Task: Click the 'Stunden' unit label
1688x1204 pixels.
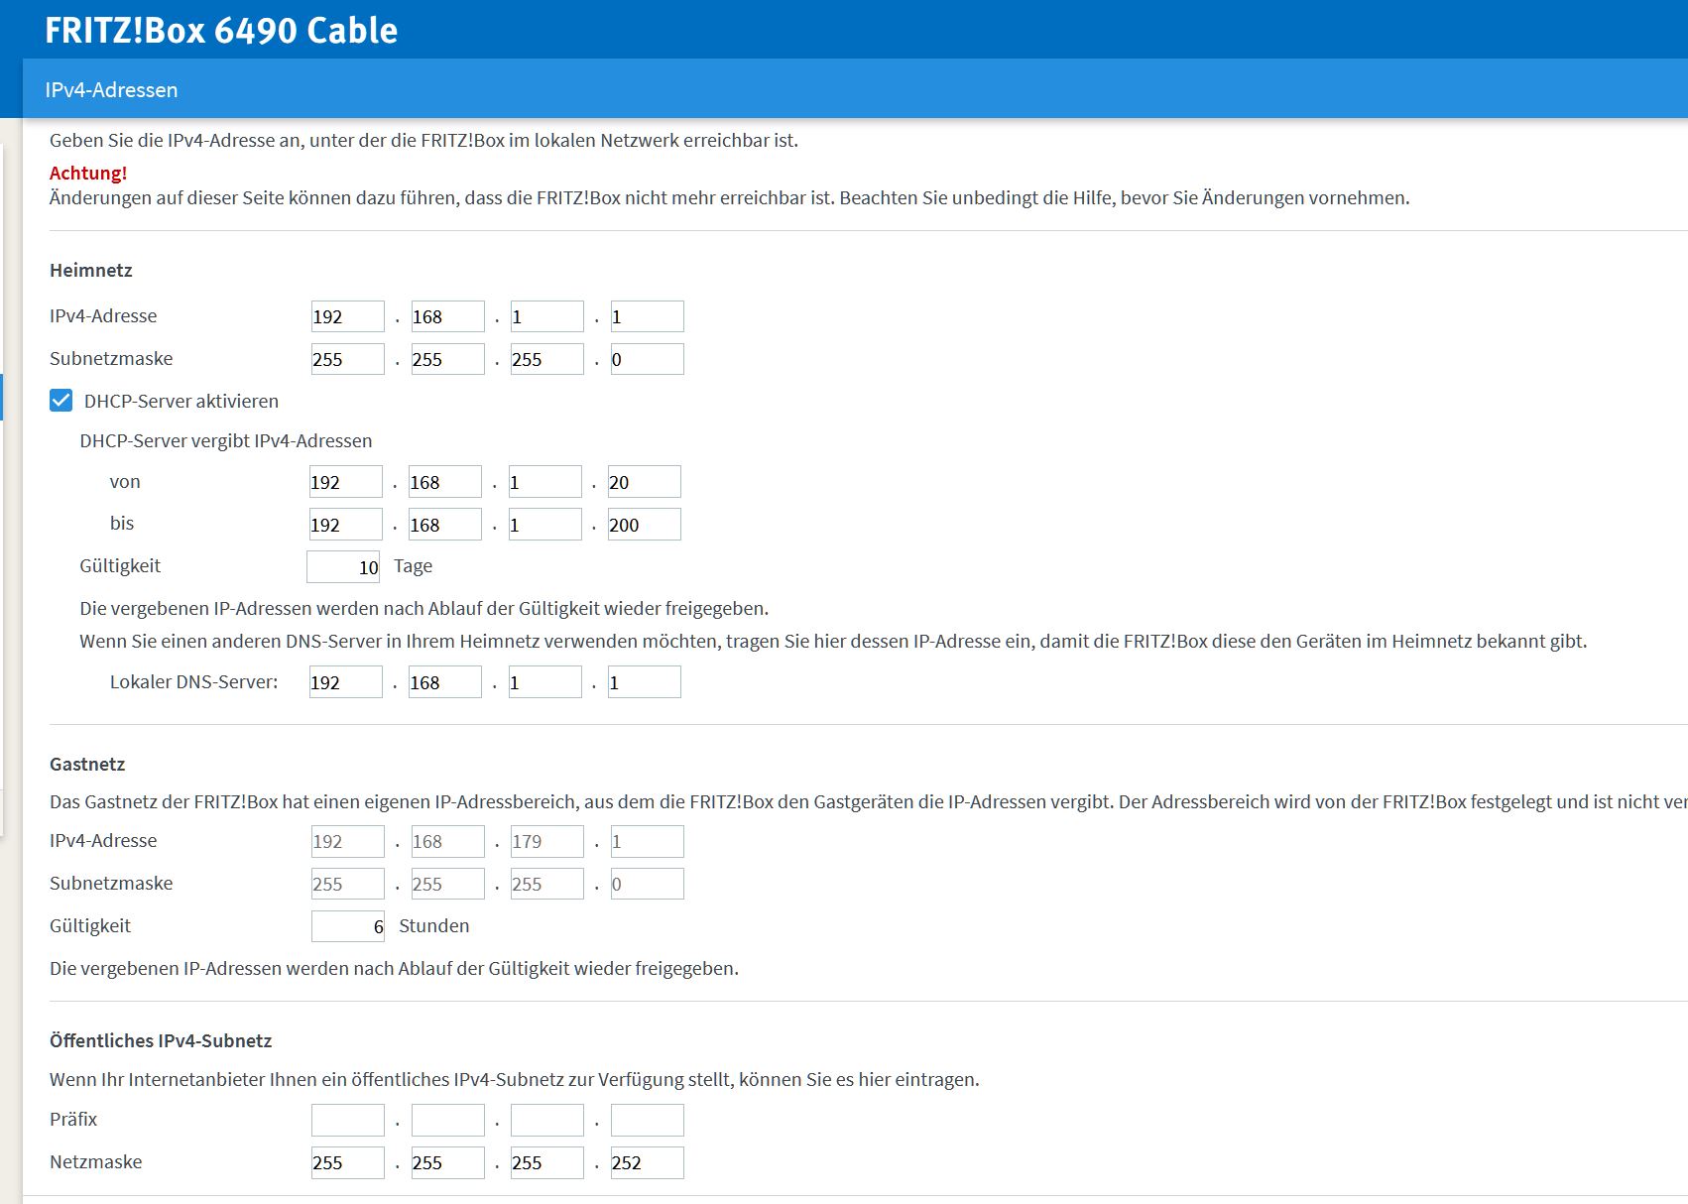Action: [434, 925]
